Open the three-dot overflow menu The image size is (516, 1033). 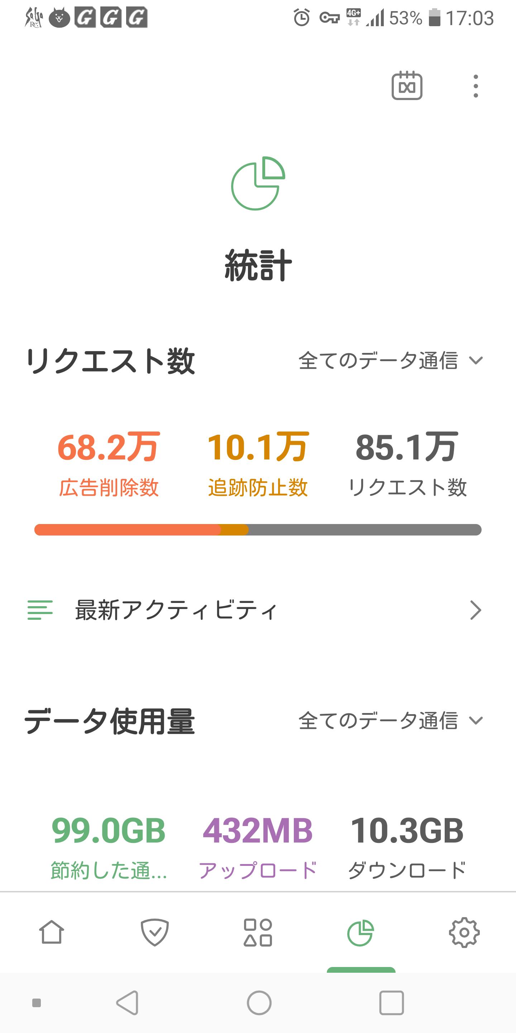tap(476, 86)
